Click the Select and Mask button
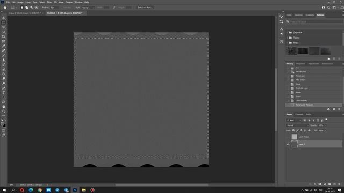The image size is (344, 193). pyautogui.click(x=145, y=8)
